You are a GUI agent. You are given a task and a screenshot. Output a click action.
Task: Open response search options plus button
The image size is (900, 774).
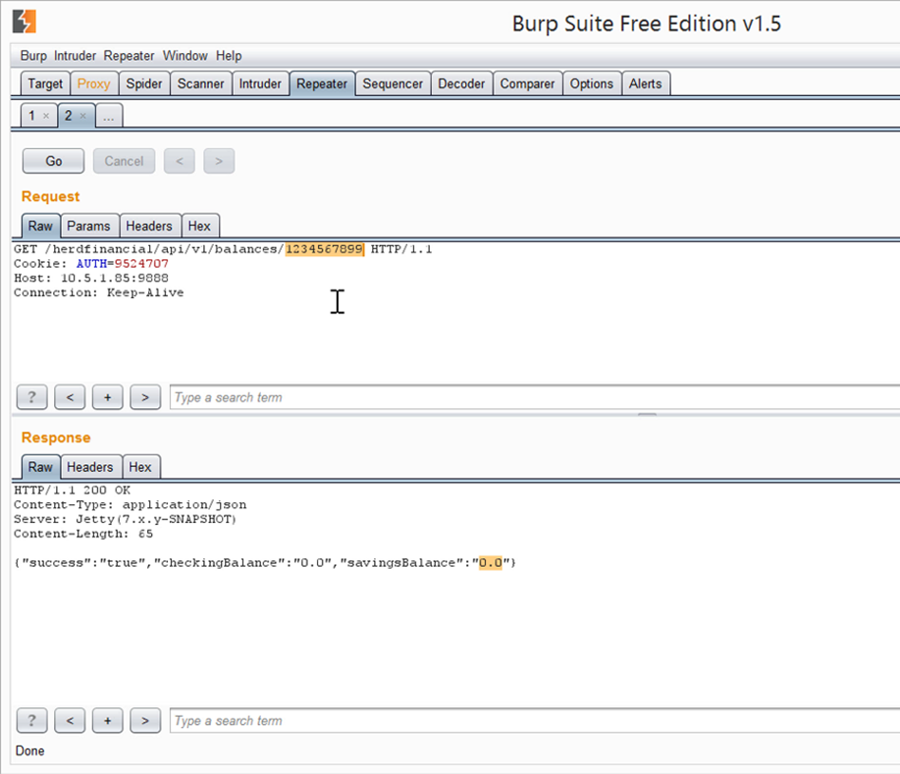pos(107,721)
